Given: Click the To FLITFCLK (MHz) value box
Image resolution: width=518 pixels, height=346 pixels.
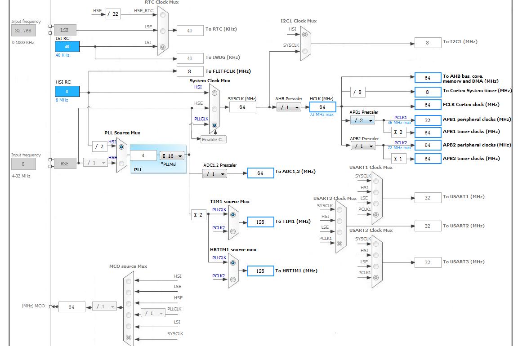Looking at the screenshot, I should (190, 71).
